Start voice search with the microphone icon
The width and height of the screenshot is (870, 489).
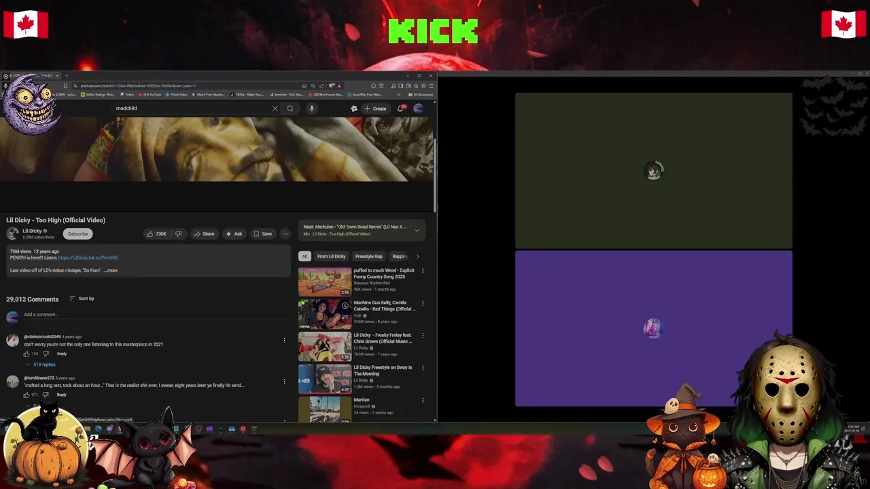[x=311, y=109]
